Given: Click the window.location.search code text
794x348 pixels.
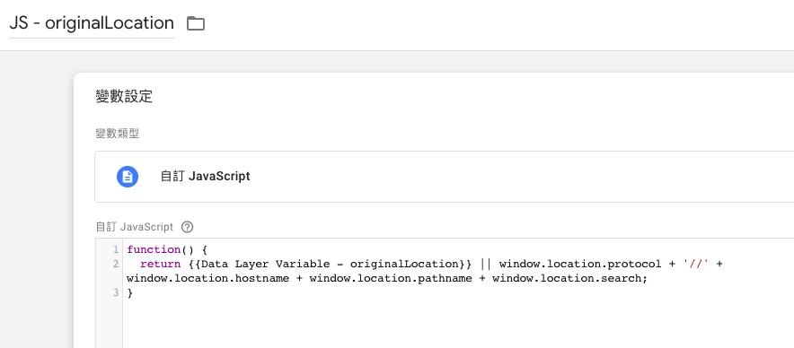Looking at the screenshot, I should (569, 279).
